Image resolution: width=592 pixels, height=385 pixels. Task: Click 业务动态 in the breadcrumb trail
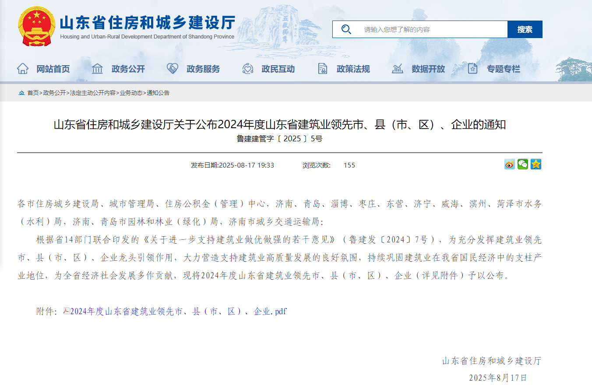pyautogui.click(x=130, y=93)
